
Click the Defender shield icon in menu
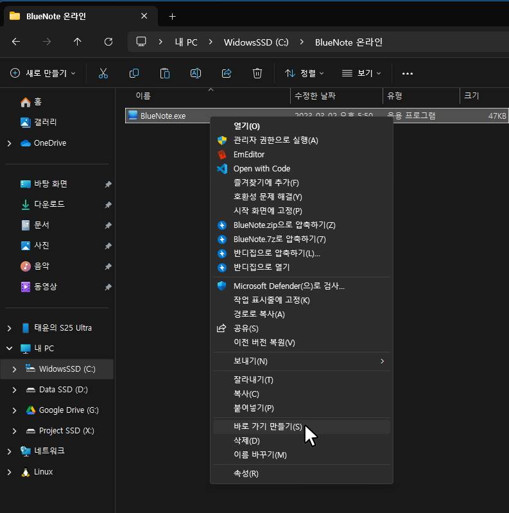pyautogui.click(x=222, y=286)
